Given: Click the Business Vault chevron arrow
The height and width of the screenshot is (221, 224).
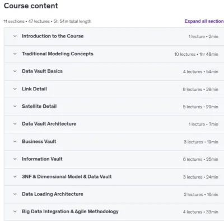Looking at the screenshot, I should (15, 142).
